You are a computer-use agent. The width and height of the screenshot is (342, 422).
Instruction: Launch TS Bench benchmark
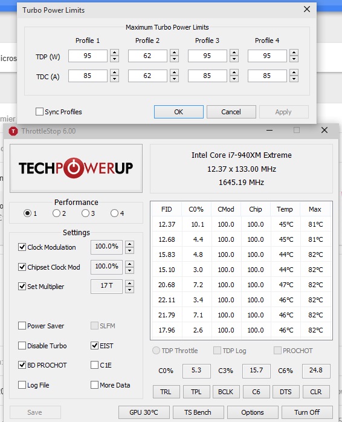point(198,412)
